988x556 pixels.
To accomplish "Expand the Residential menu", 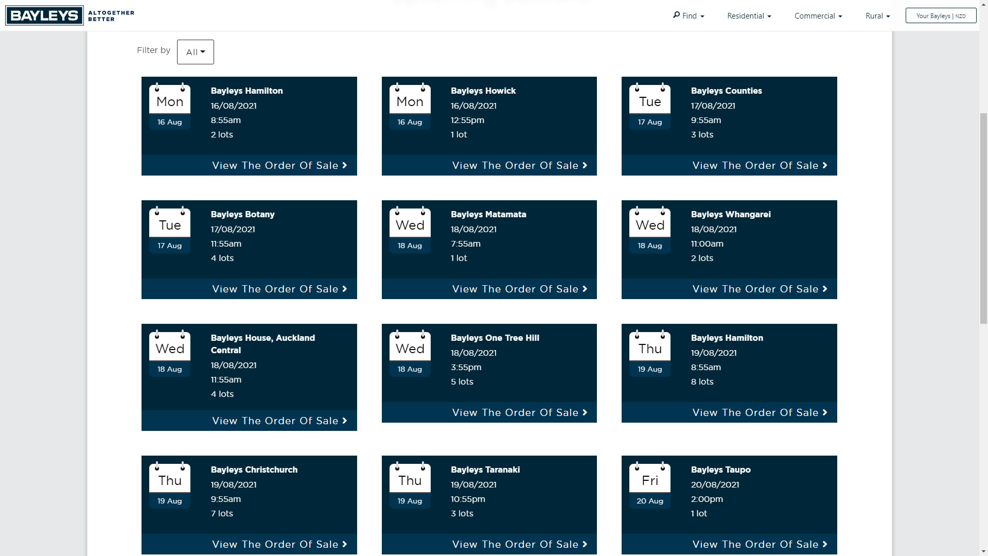I will 749,16.
